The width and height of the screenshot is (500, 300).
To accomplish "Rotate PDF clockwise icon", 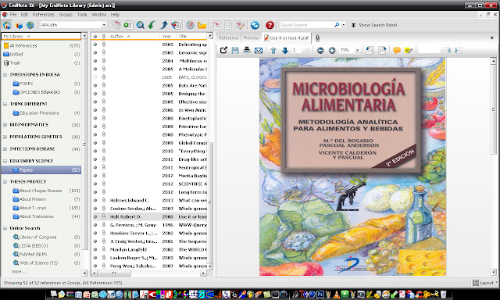I will 382,50.
